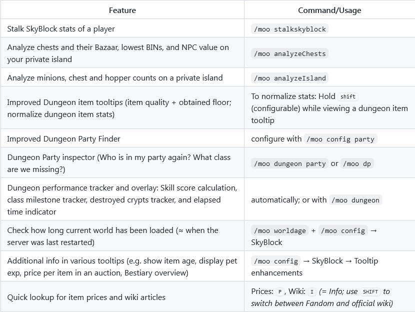Click the /moo worldage command
The width and height of the screenshot is (415, 312).
click(280, 230)
